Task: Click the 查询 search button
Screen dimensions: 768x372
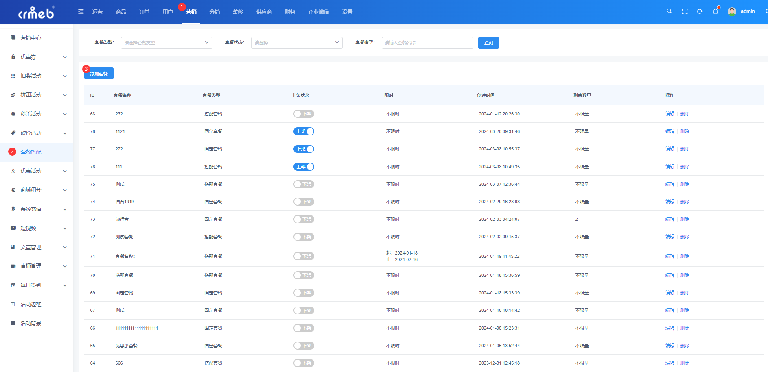Action: pos(488,43)
